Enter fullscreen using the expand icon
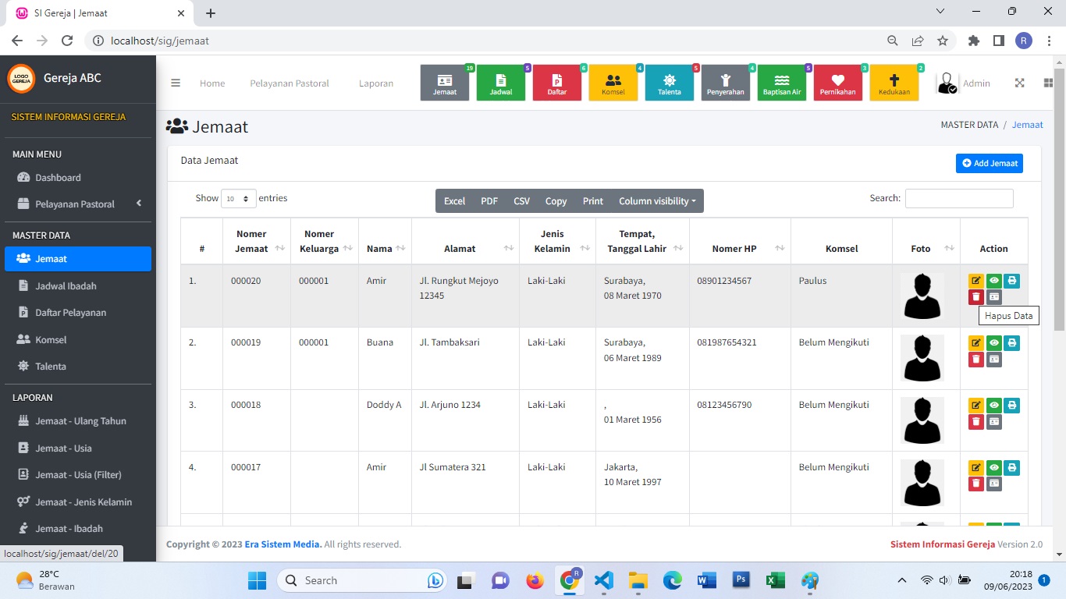 tap(1019, 83)
